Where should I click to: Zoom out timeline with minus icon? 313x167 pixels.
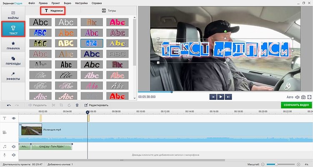[x=263, y=164]
